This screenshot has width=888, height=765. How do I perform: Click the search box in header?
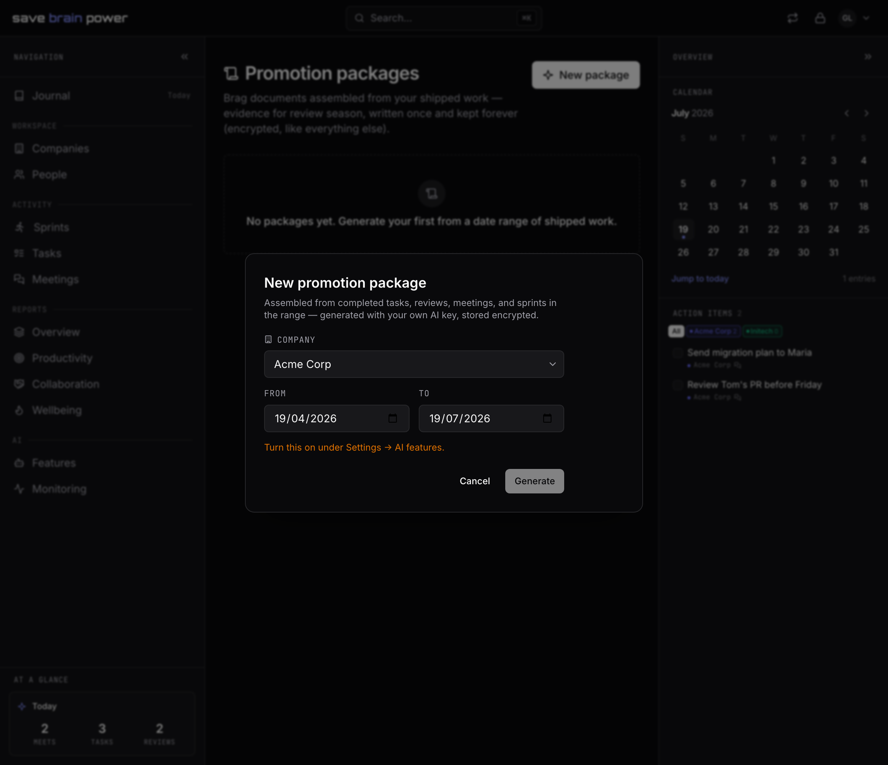(x=444, y=18)
